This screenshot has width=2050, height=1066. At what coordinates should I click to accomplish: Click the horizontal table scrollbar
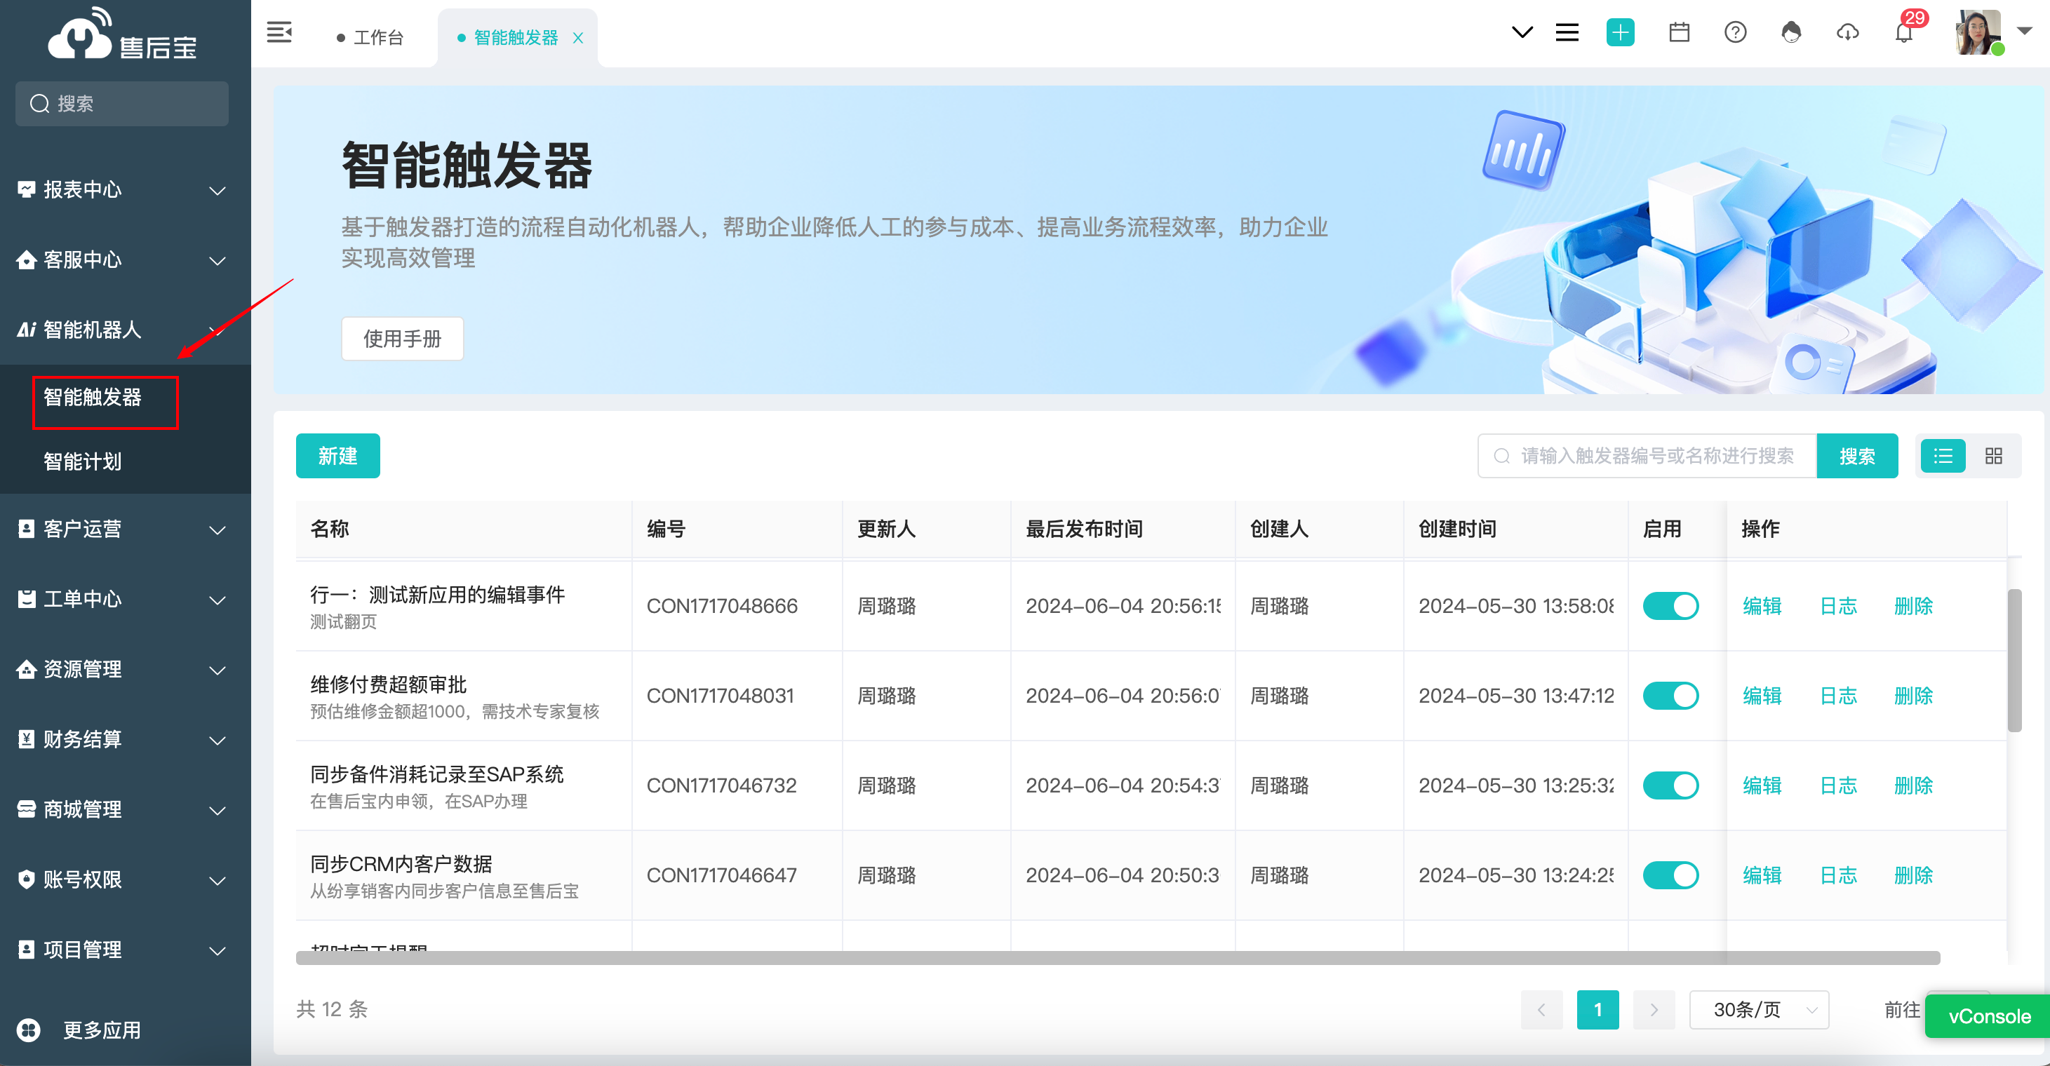(x=1118, y=958)
